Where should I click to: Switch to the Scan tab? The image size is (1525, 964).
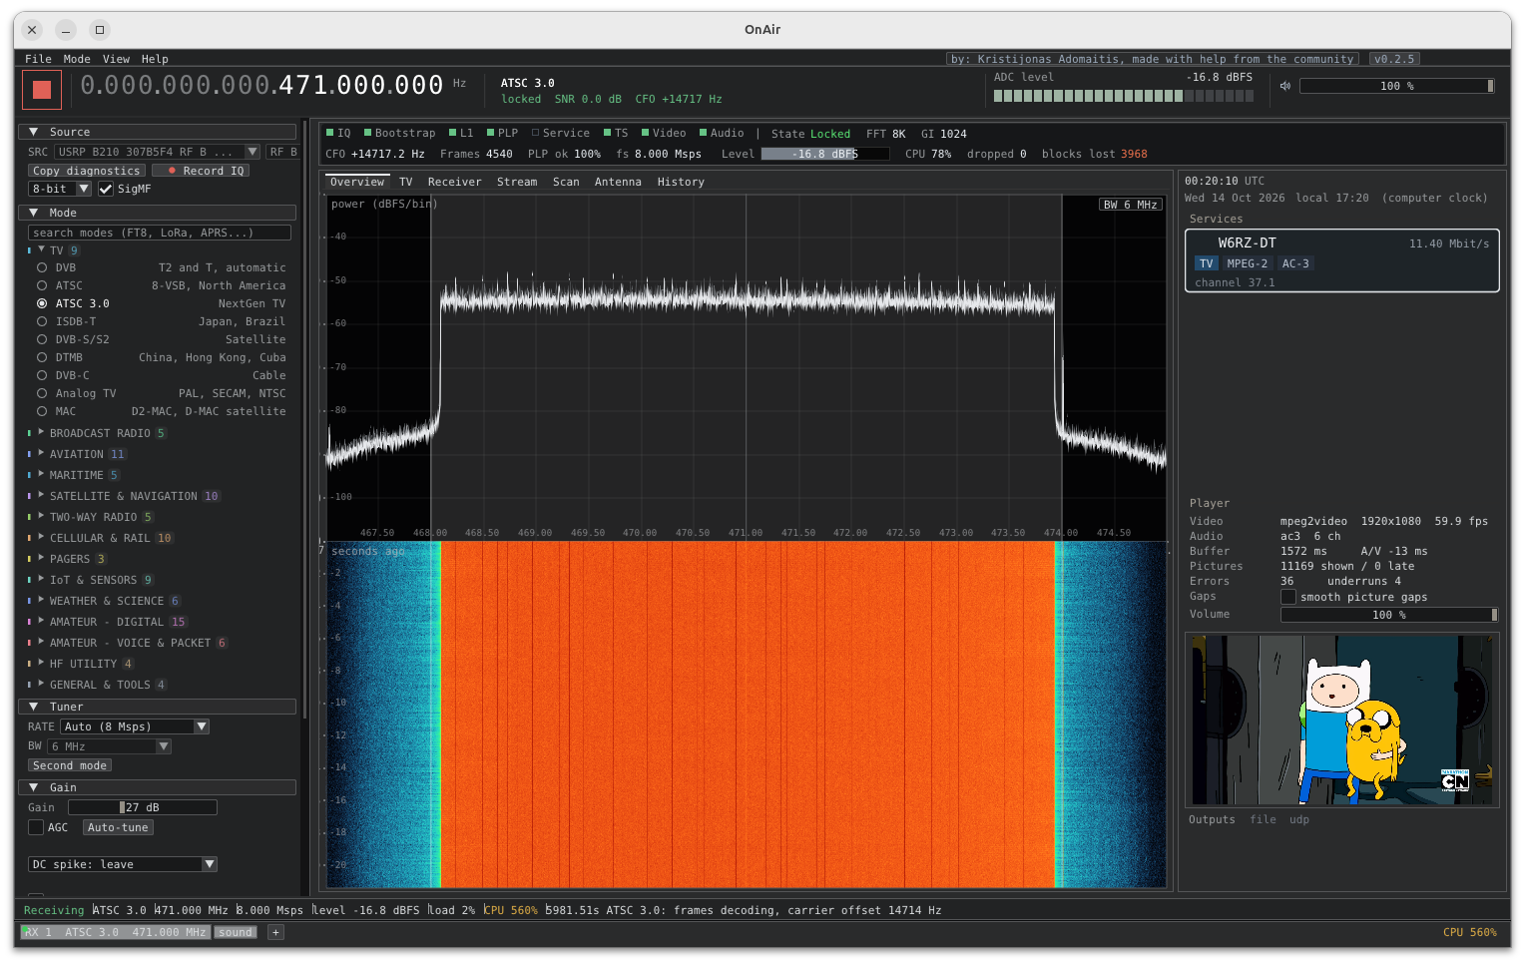tap(566, 182)
